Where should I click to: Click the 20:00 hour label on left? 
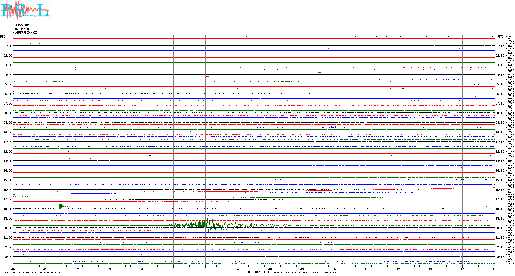[x=8, y=228]
